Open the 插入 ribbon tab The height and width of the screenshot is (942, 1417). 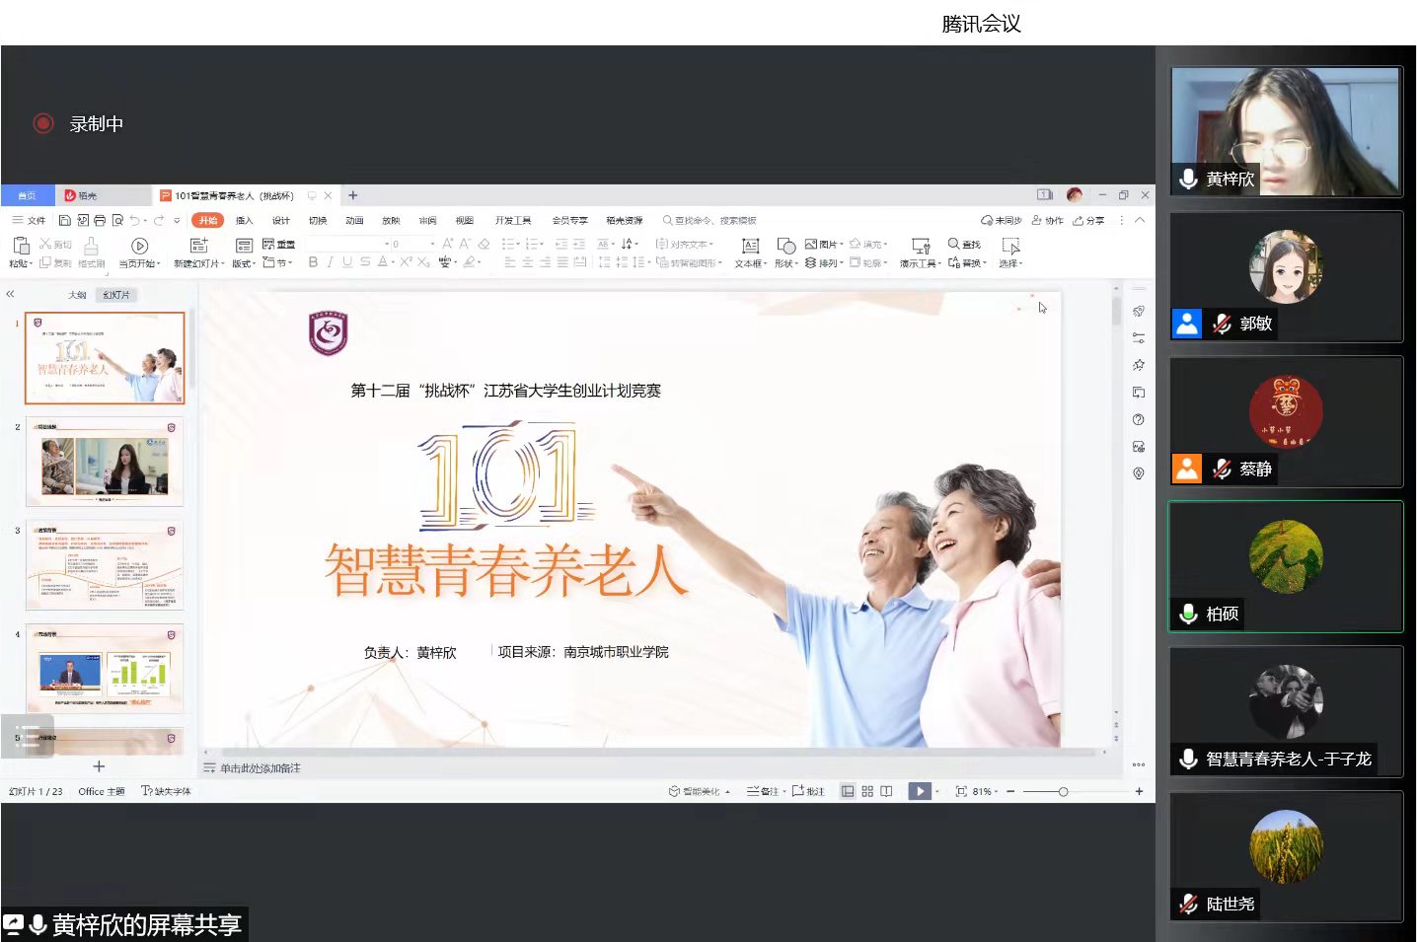coord(244,221)
